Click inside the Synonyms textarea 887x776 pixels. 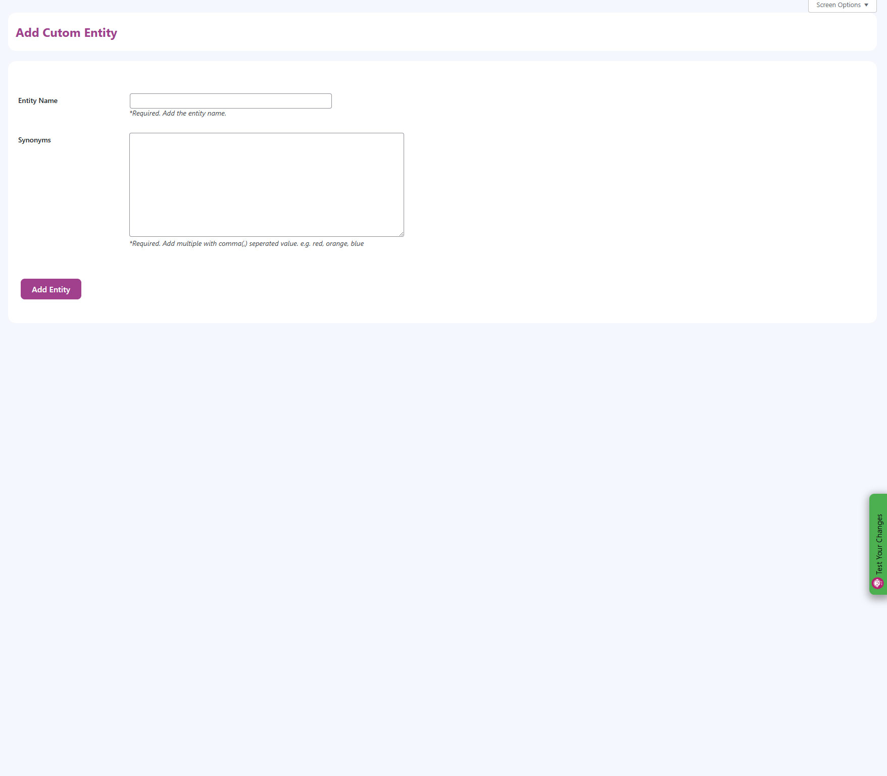click(x=266, y=185)
